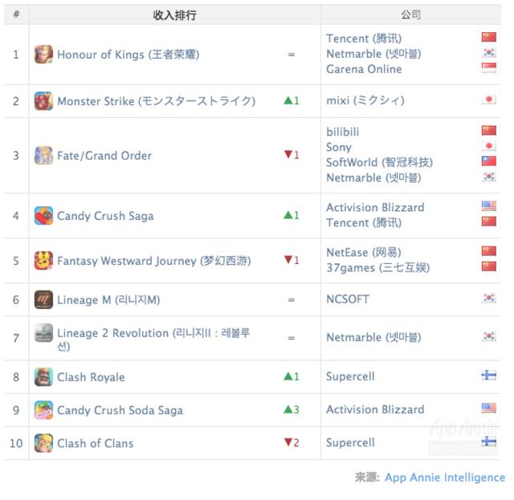This screenshot has width=514, height=500.
Task: Select the Lineage 2 Revolution icon
Action: (43, 334)
